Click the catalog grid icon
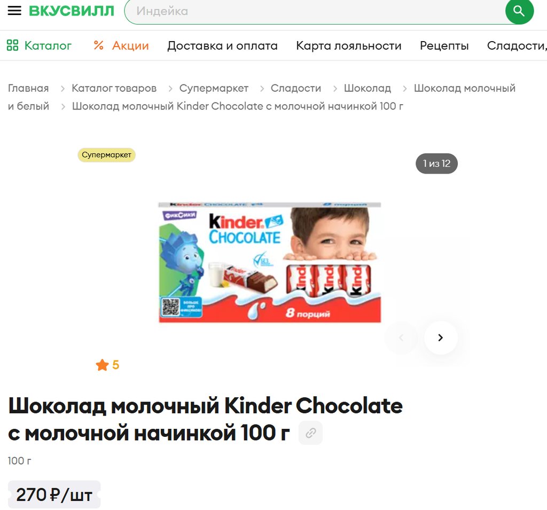Viewport: 547px width, 510px height. pyautogui.click(x=13, y=45)
